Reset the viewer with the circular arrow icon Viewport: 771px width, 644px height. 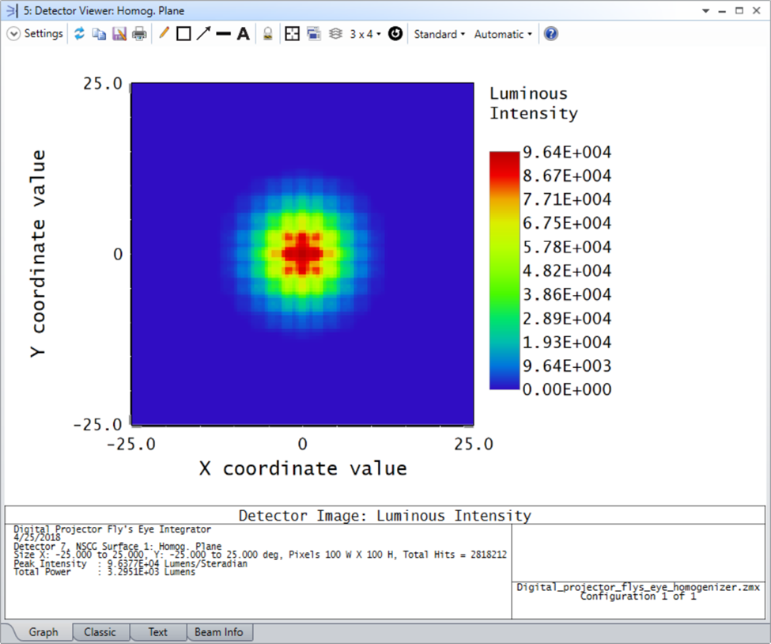click(x=395, y=33)
